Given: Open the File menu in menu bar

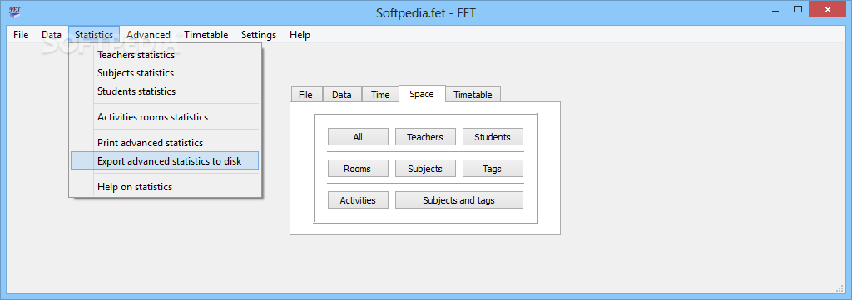Looking at the screenshot, I should coord(21,35).
